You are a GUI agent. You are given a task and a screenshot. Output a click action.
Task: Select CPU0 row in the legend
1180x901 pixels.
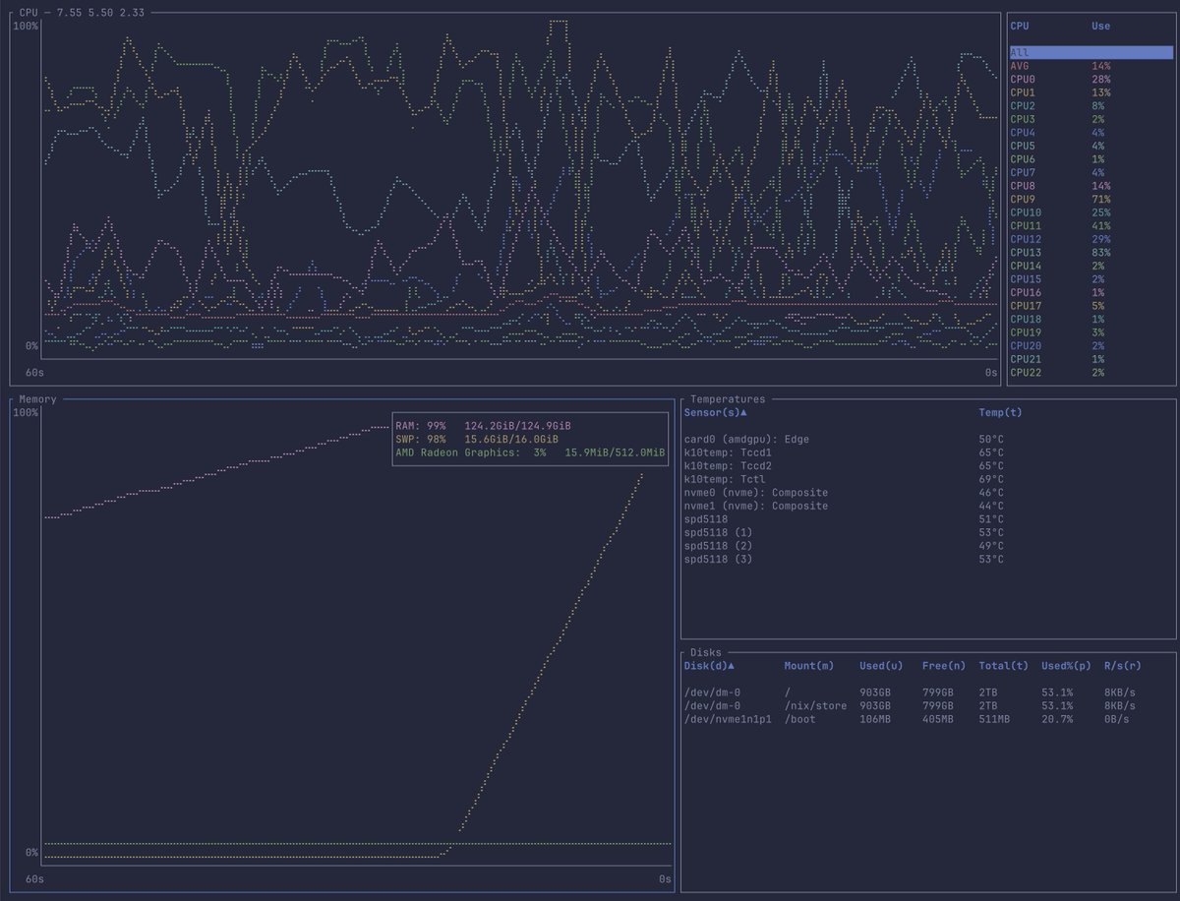[1090, 79]
